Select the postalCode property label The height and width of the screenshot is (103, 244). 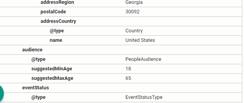tap(53, 12)
